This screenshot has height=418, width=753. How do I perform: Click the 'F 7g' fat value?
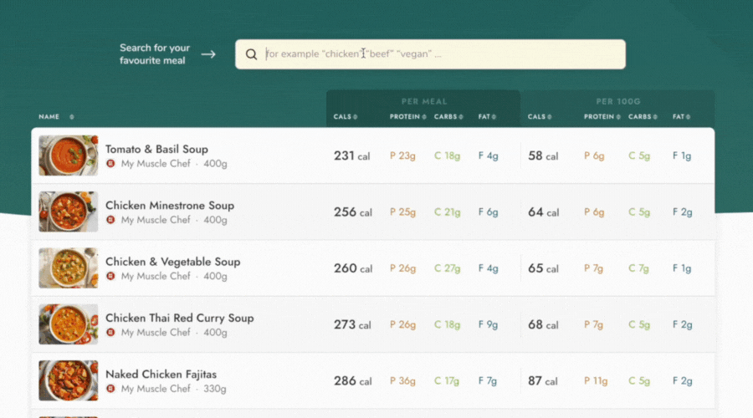coord(488,381)
